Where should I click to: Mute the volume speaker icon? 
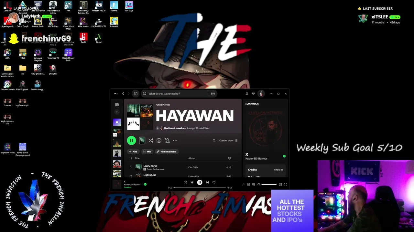259,184
